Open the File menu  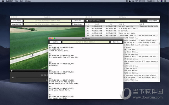(x=17, y=1)
